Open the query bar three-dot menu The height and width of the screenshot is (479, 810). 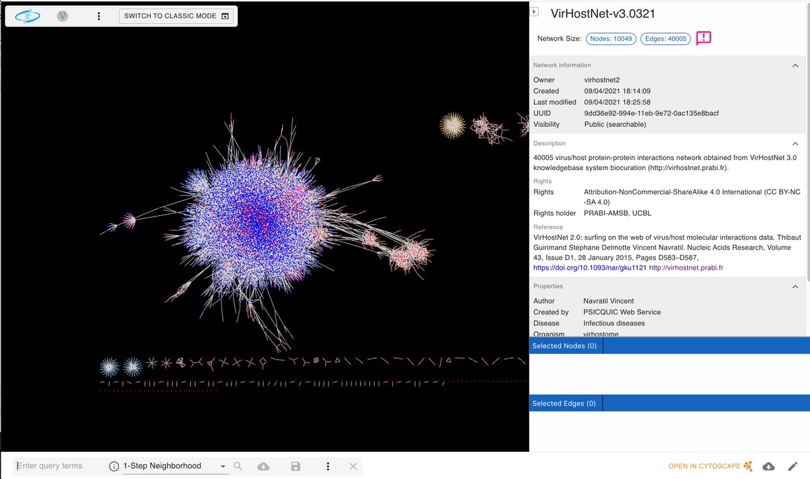click(x=328, y=466)
